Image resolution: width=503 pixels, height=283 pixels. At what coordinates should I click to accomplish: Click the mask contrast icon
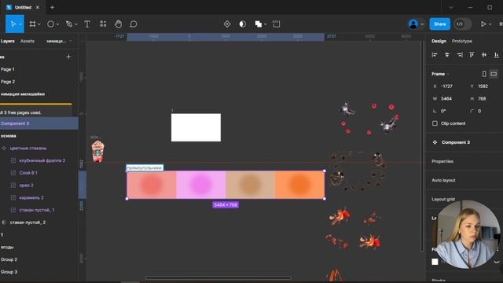pyautogui.click(x=243, y=24)
